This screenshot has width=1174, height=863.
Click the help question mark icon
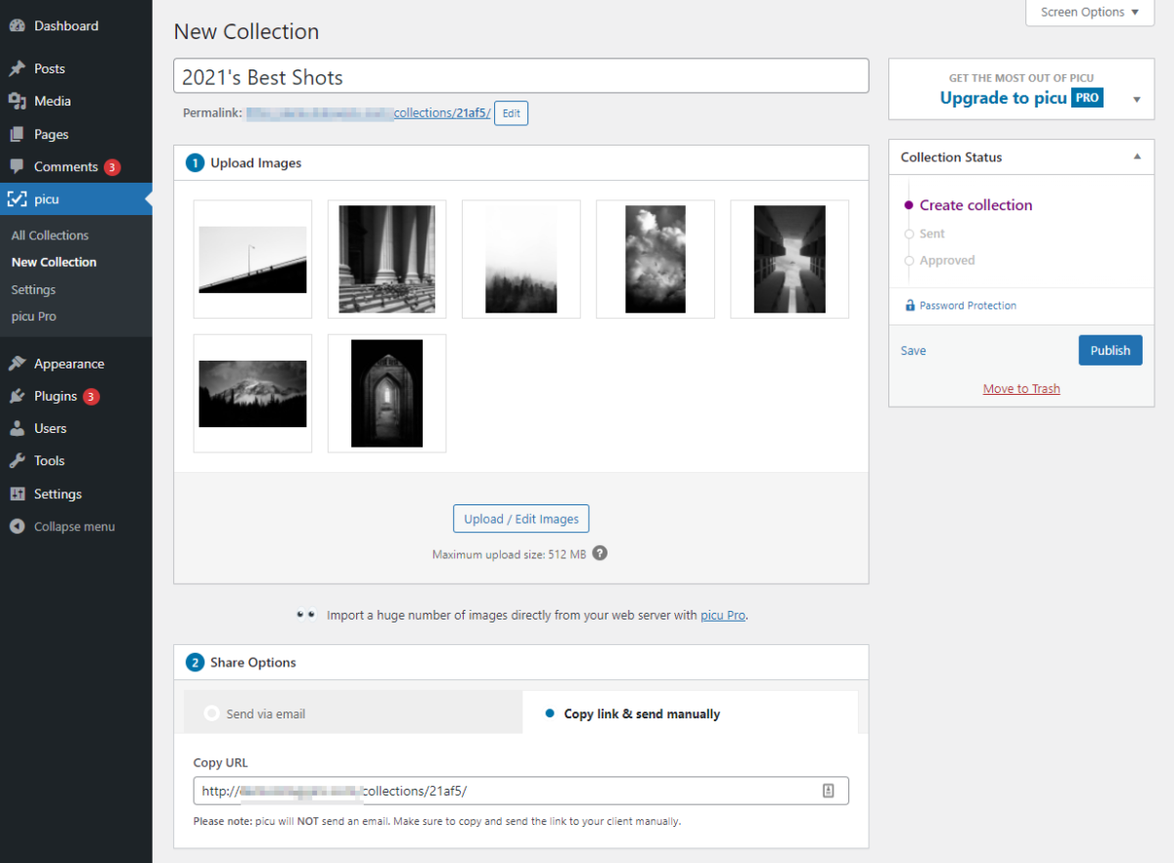pos(600,553)
